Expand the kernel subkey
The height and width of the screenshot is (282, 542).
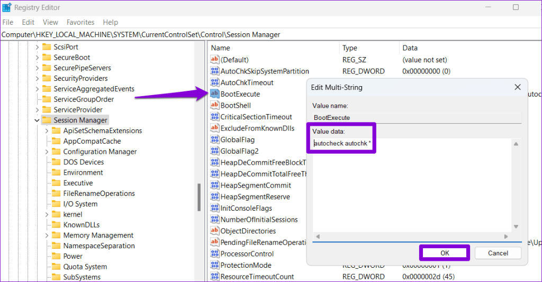pos(47,214)
